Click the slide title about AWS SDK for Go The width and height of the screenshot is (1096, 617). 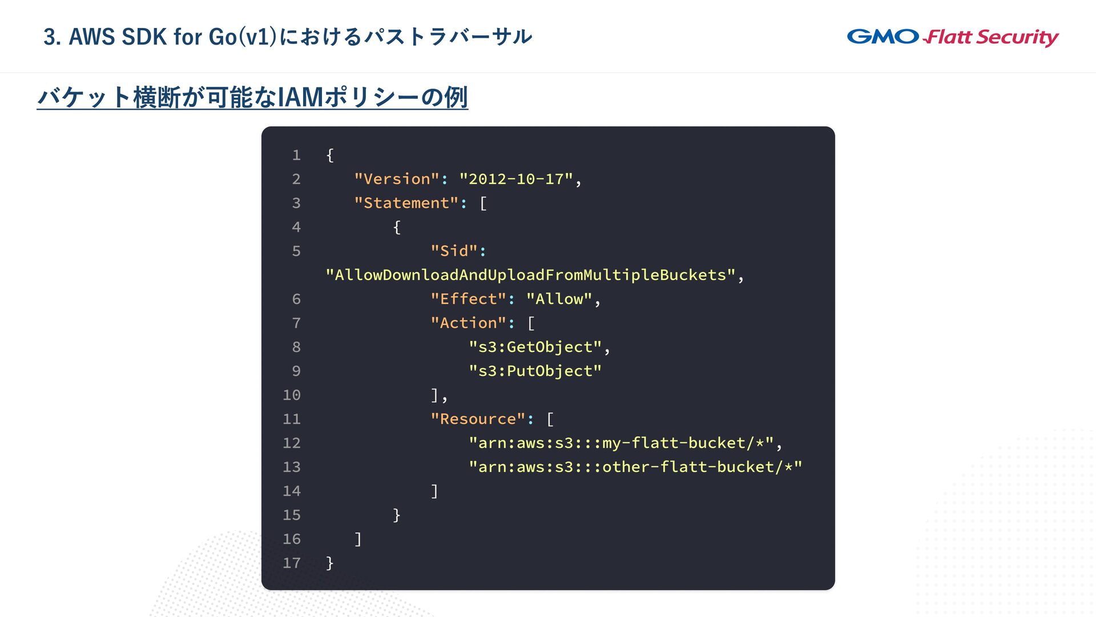288,37
